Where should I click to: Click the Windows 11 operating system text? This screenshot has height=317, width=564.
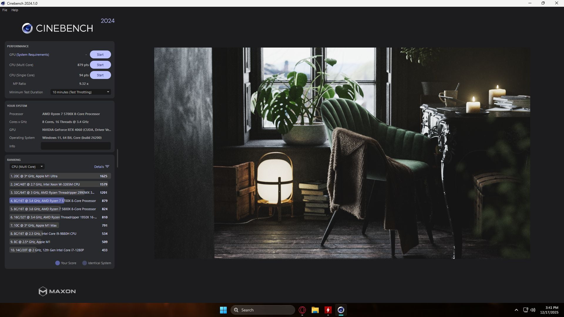[x=72, y=138]
